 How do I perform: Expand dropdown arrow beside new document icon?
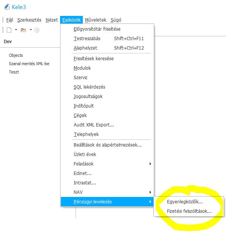click(16, 30)
